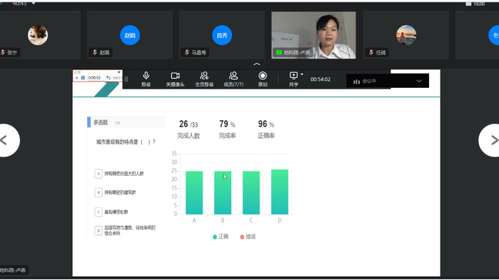This screenshot has width=499, height=280.
Task: Collapse the participant video strip chevron
Action: click(x=256, y=64)
